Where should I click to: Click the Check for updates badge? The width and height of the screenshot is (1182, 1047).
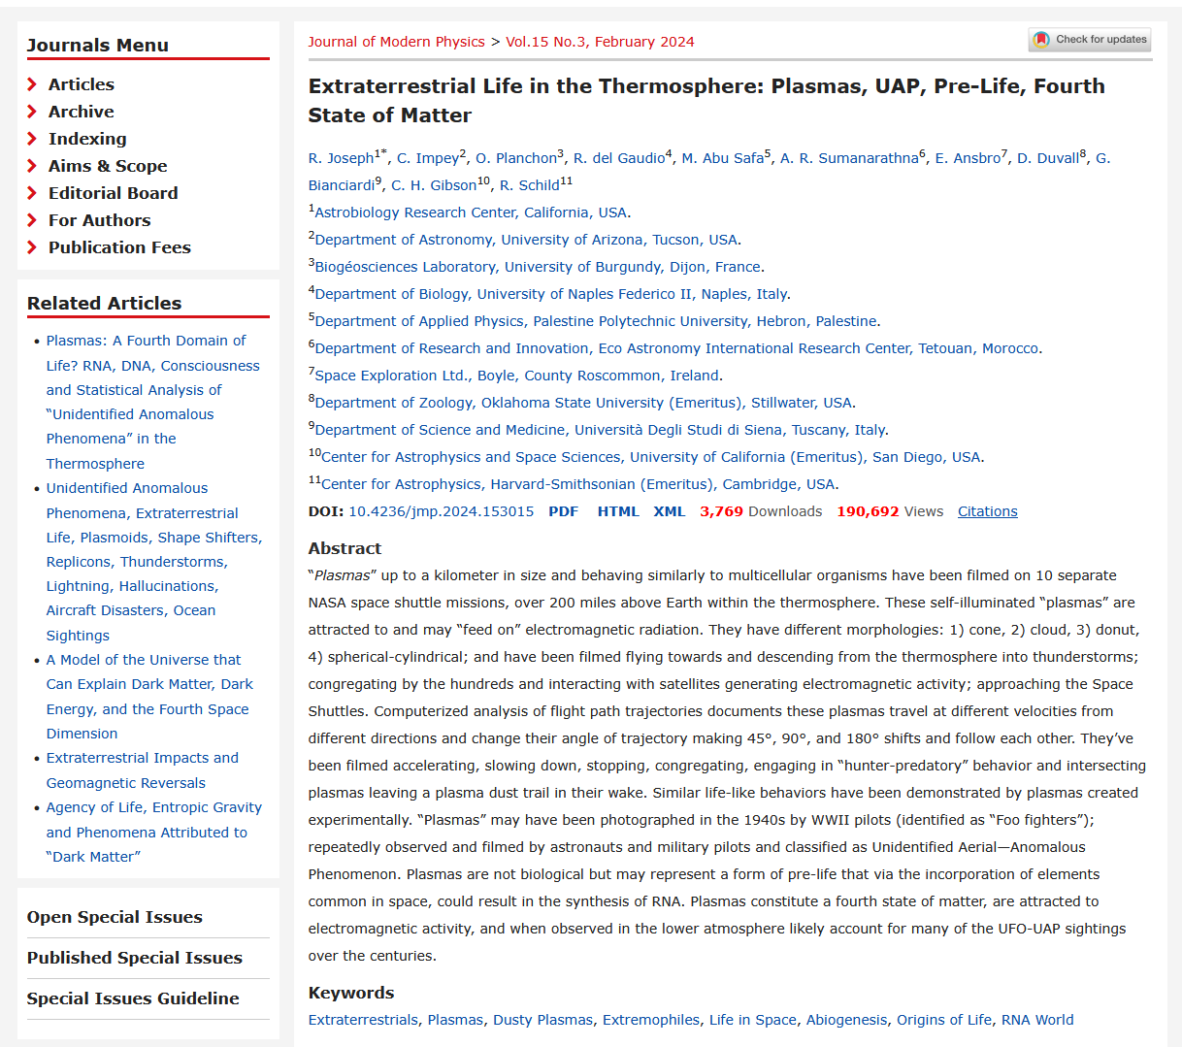click(x=1089, y=40)
